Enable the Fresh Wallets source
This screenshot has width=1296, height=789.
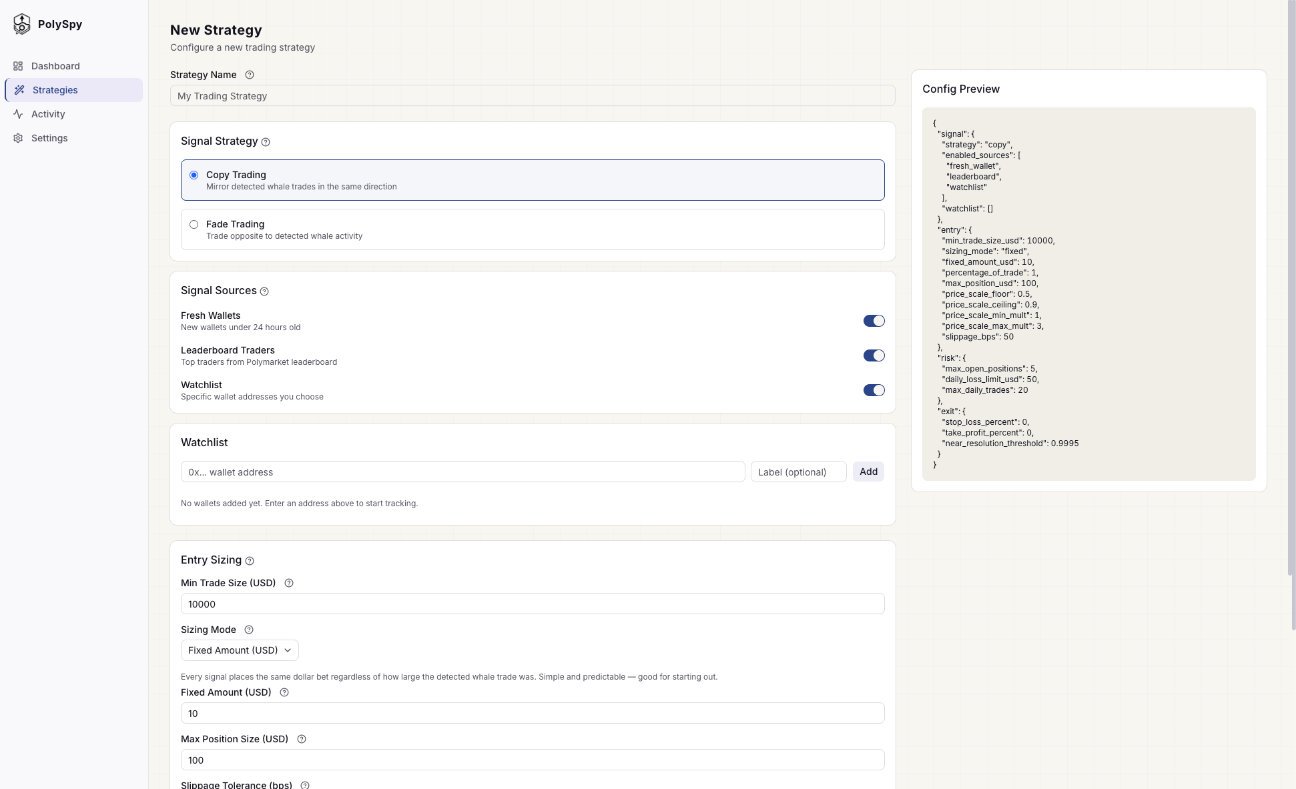coord(874,321)
